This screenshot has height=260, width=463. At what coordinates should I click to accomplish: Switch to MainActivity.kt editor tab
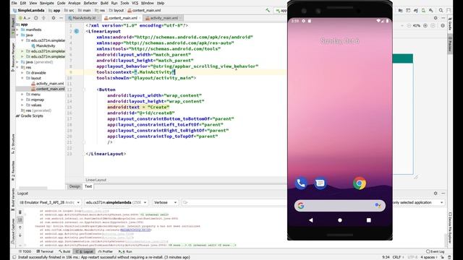(x=84, y=18)
